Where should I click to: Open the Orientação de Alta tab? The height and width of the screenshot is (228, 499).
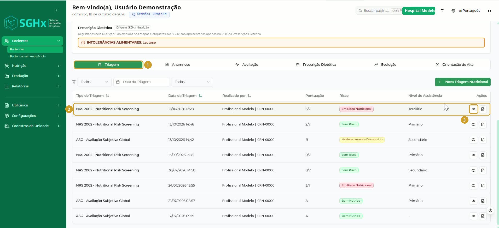coord(454,65)
